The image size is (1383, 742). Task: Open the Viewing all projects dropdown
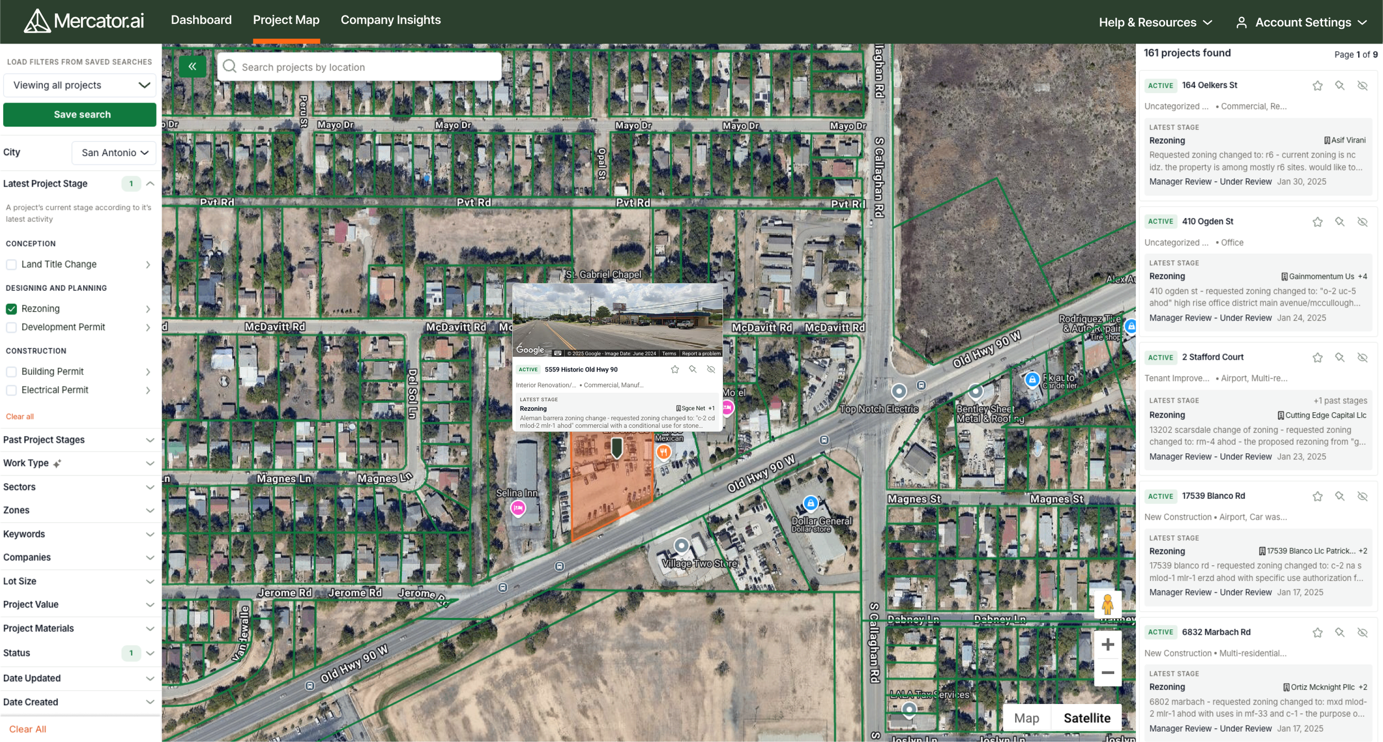79,85
